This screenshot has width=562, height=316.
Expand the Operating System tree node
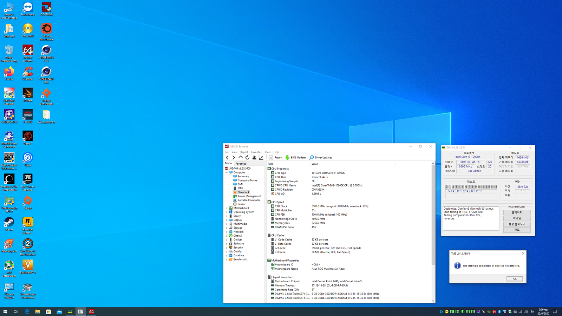(227, 212)
